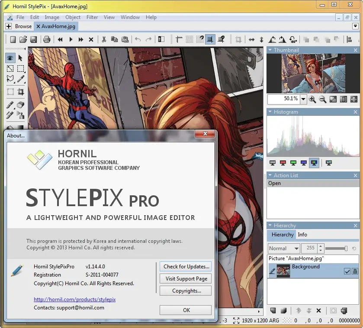The image size is (363, 328).
Task: Show the gray luminance histogram
Action: coord(273,163)
